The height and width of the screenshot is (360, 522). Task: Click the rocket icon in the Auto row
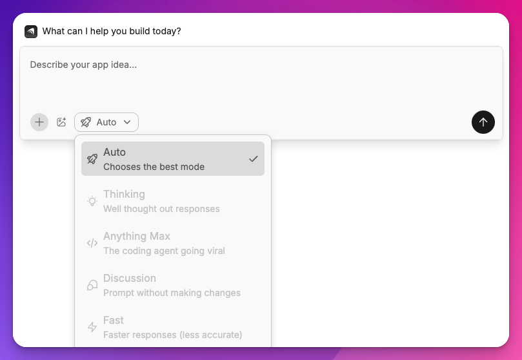(92, 158)
